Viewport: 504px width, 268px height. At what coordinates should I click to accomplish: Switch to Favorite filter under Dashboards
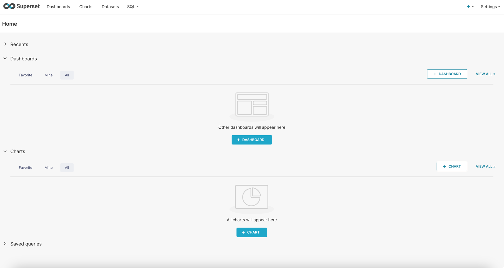point(25,75)
